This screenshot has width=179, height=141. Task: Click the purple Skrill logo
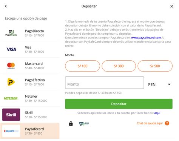tap(11, 115)
